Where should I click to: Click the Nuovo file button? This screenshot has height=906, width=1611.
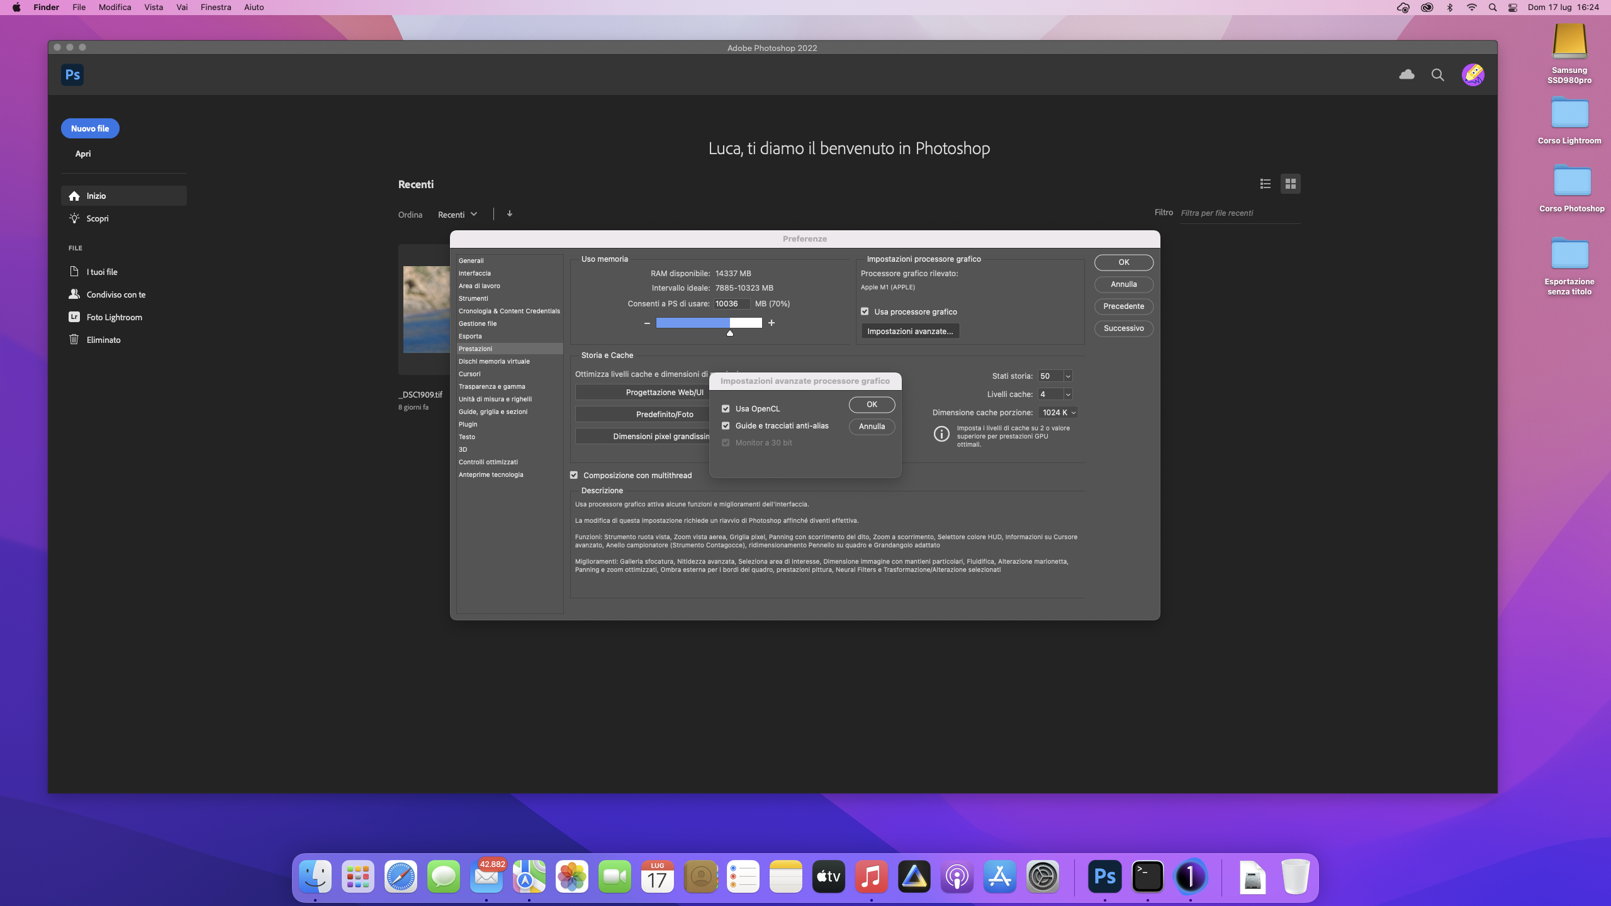90,128
